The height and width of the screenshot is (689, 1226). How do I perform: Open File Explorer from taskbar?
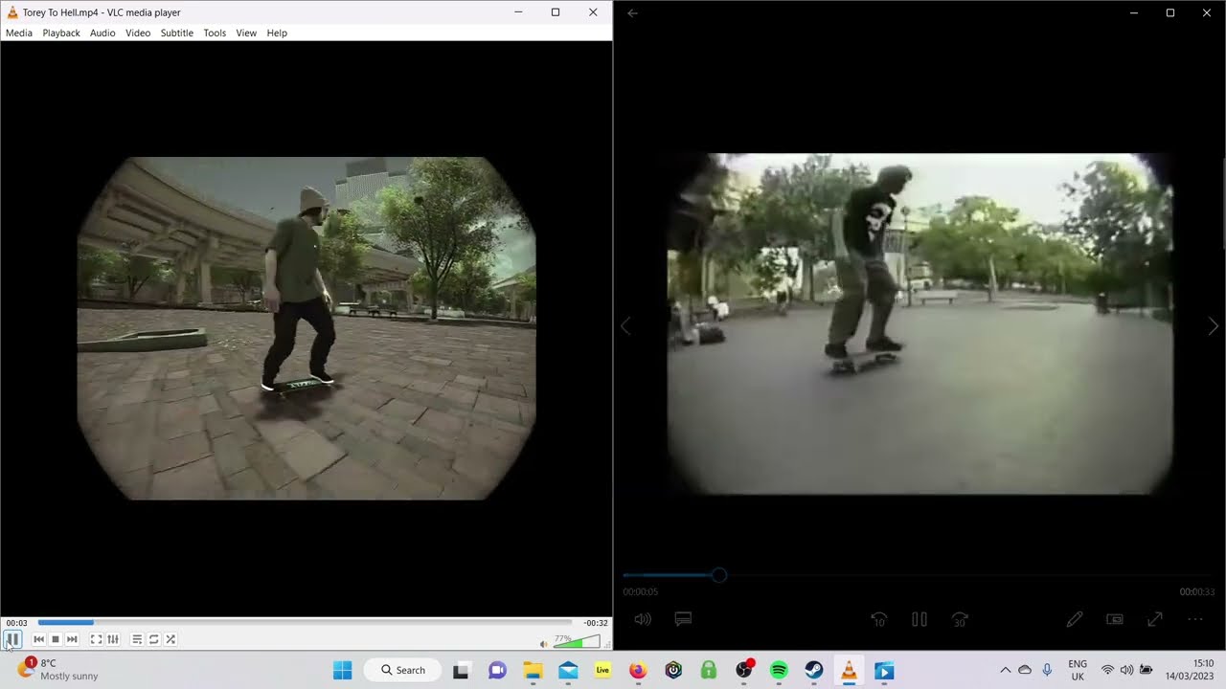pyautogui.click(x=533, y=670)
